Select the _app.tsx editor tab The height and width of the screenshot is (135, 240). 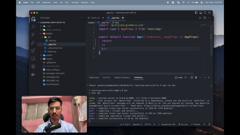115,18
